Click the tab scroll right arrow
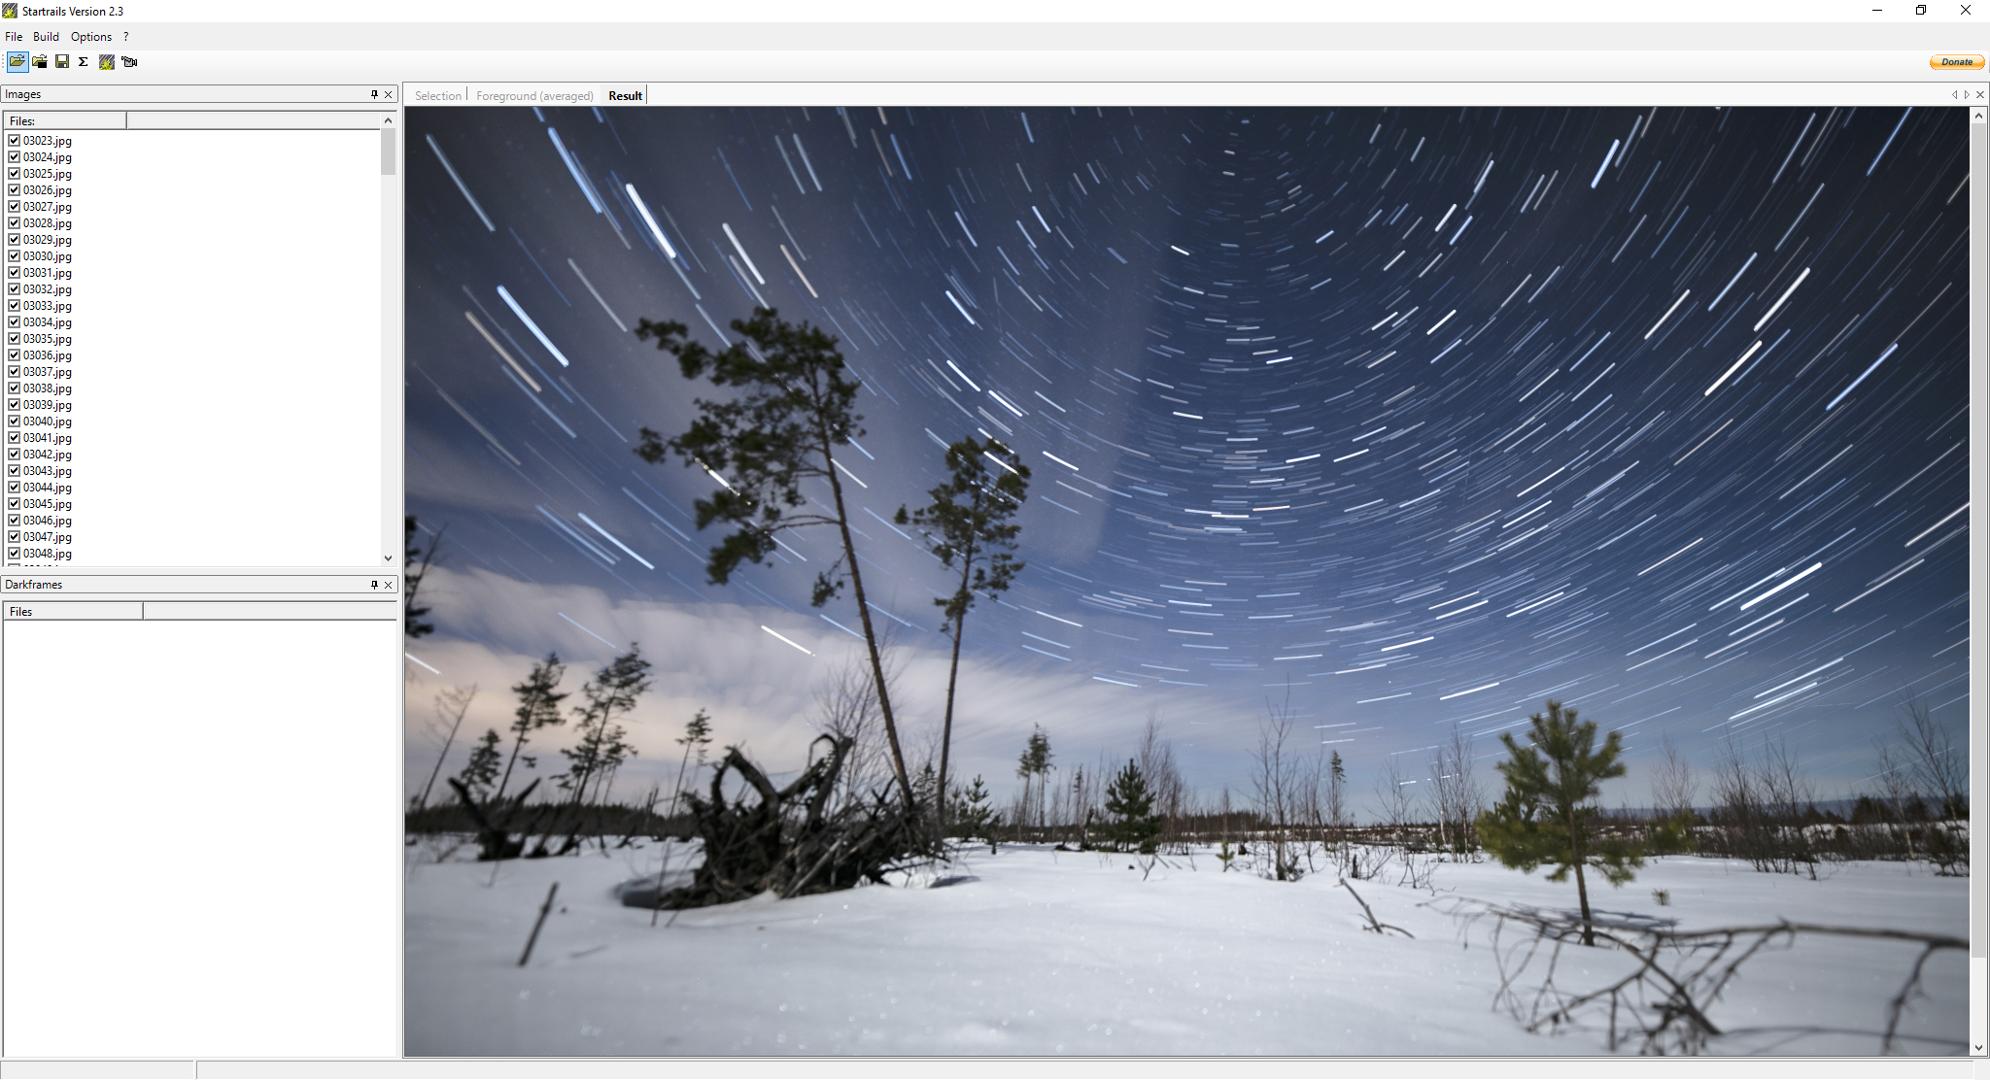The height and width of the screenshot is (1080, 1990). 1967,95
